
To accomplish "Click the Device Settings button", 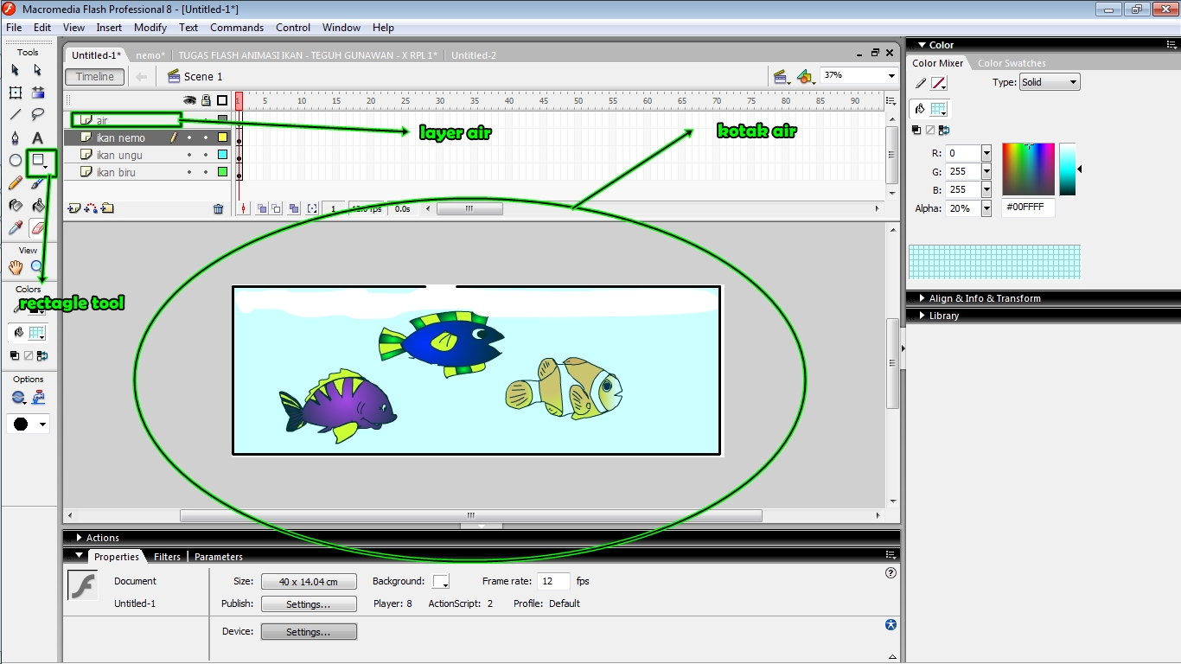I will tap(309, 632).
